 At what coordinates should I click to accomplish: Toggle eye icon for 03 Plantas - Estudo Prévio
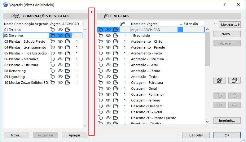pos(60,41)
